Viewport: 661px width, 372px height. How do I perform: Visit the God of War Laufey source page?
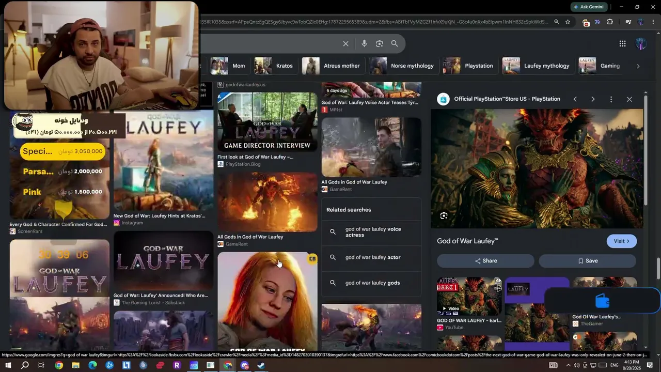pos(621,241)
